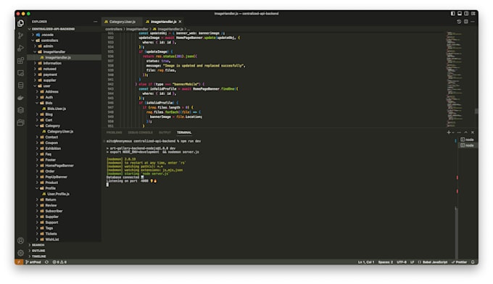Expand the .vscode folder
This screenshot has width=493, height=284.
pyautogui.click(x=64, y=35)
